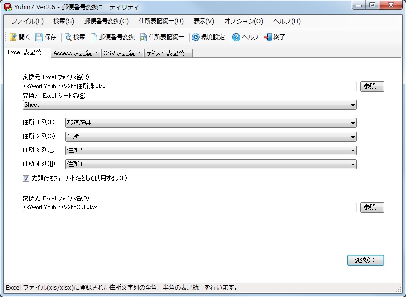Click the 変換先 Excel ファイル名 input field
Image resolution: width=406 pixels, height=297 pixels.
(190, 207)
